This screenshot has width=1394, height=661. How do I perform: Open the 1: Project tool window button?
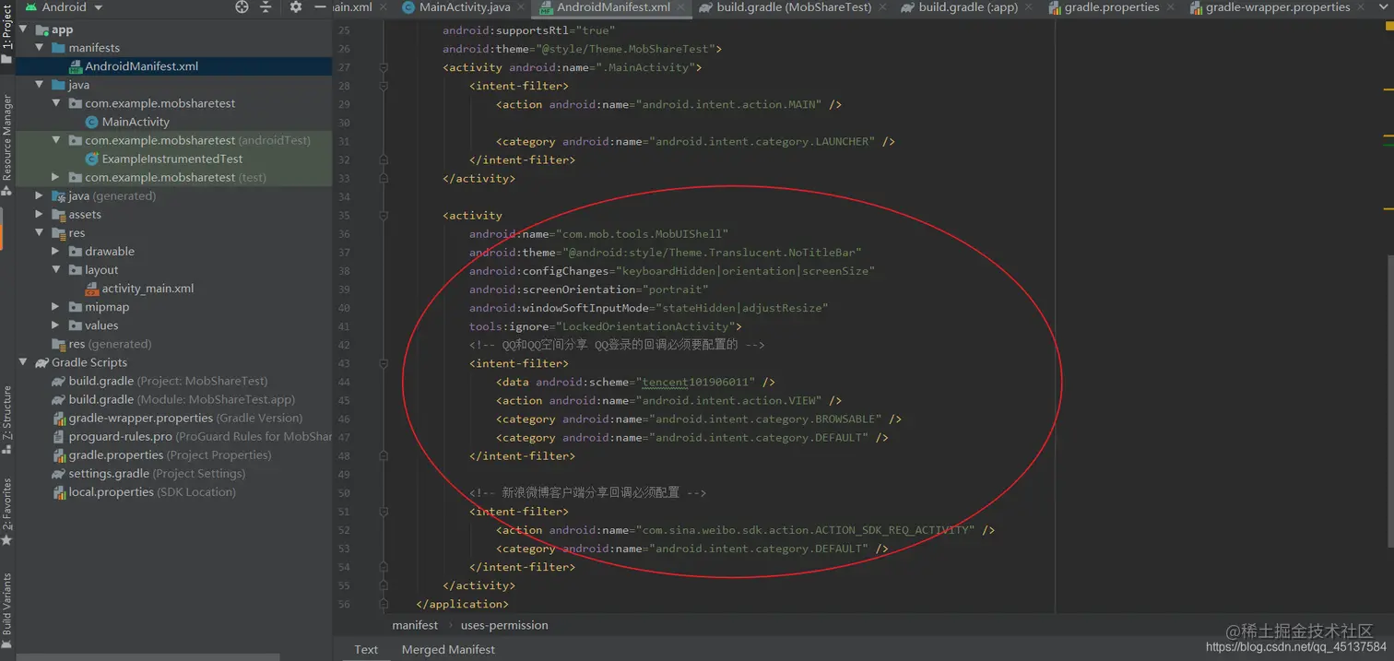point(7,35)
